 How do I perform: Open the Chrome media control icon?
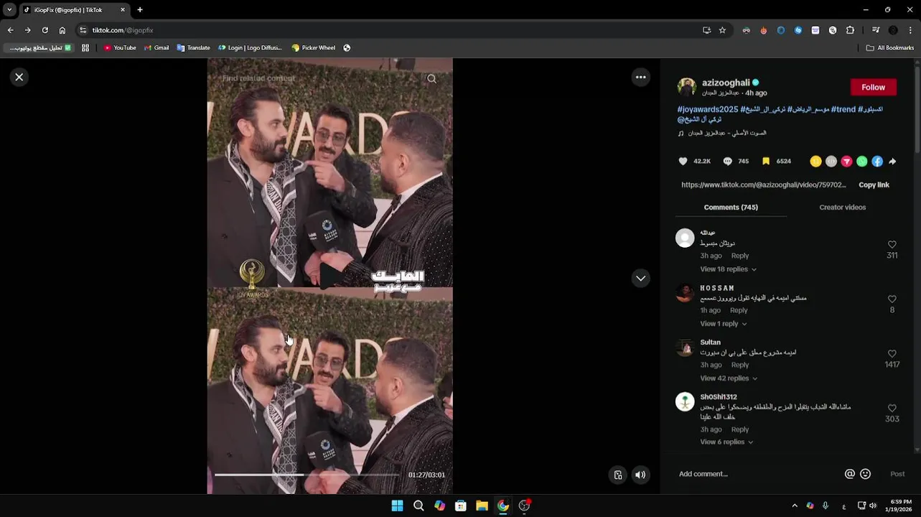pyautogui.click(x=876, y=30)
